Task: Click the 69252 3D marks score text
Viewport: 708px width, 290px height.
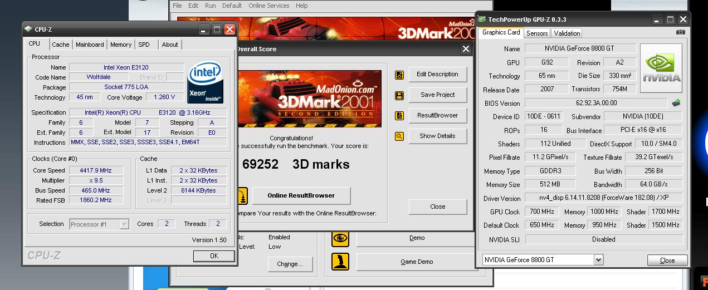Action: 296,164
